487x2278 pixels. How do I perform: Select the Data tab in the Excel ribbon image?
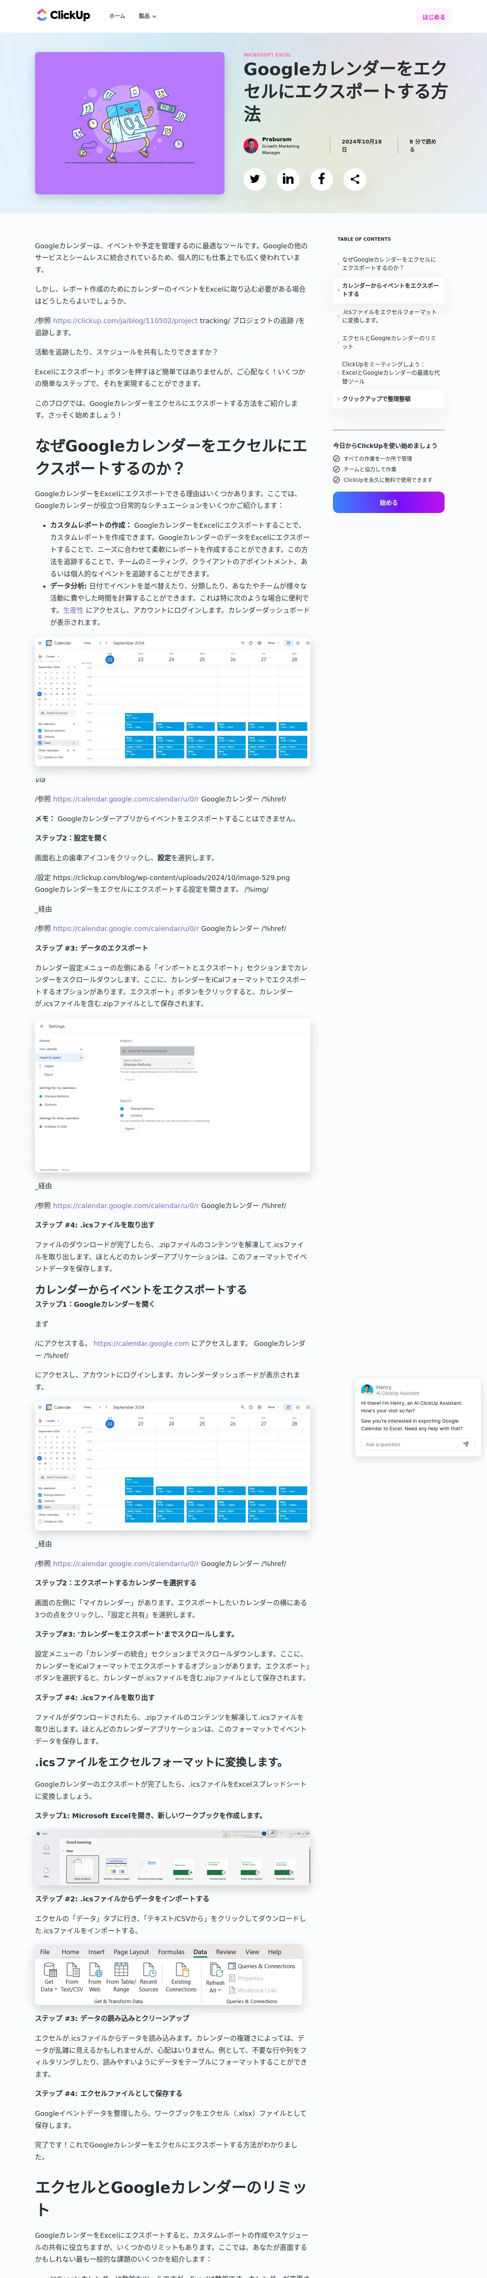(201, 1952)
